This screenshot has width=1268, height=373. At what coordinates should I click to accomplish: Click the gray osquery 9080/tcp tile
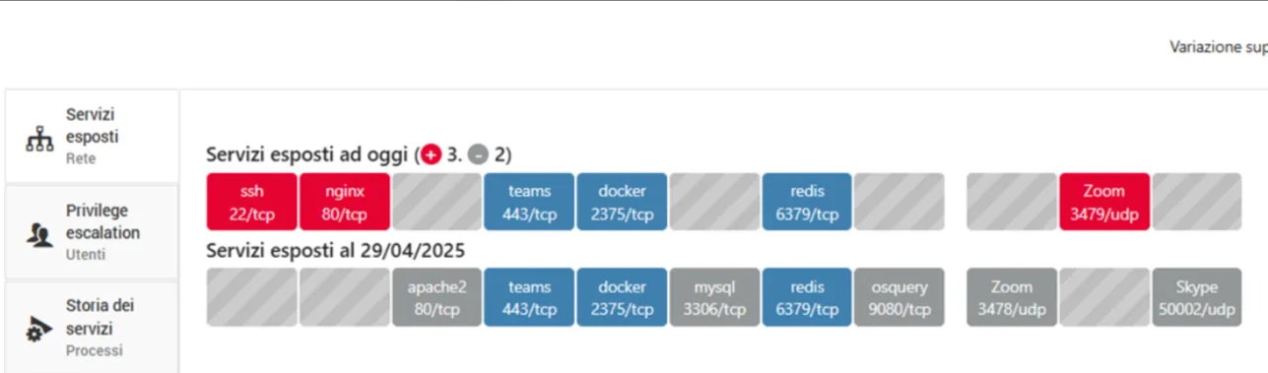[900, 297]
